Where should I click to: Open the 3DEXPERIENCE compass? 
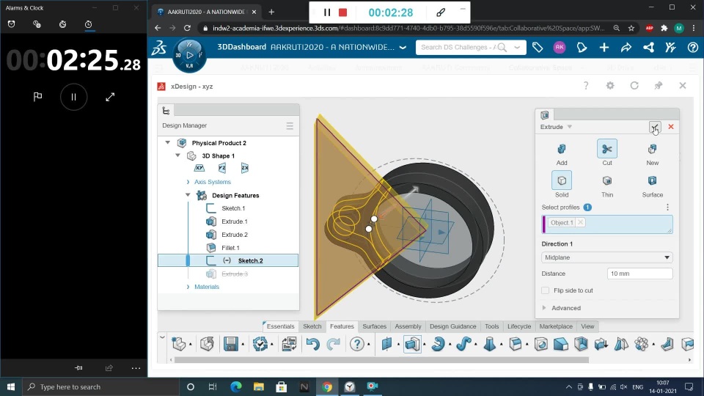coord(189,55)
